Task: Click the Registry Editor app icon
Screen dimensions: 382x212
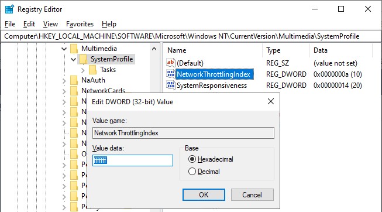Action: pyautogui.click(x=9, y=9)
